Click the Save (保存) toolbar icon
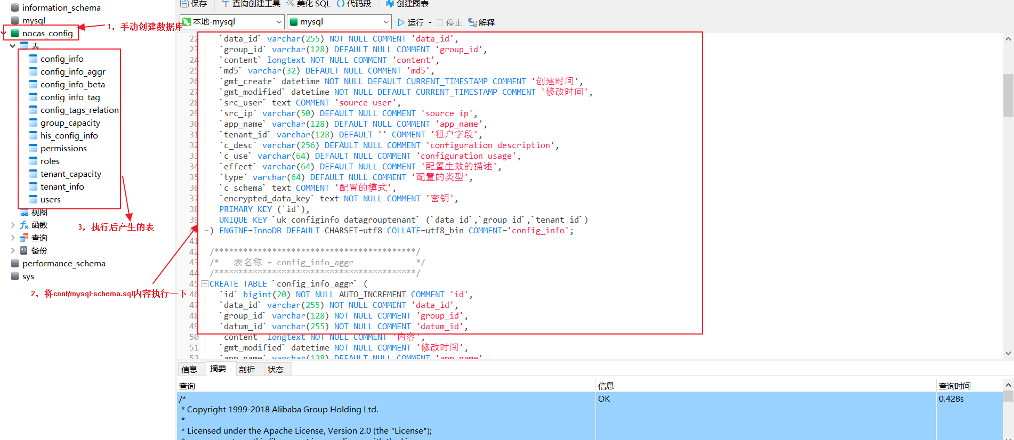Viewport: 1014px width, 440px height. click(x=184, y=4)
